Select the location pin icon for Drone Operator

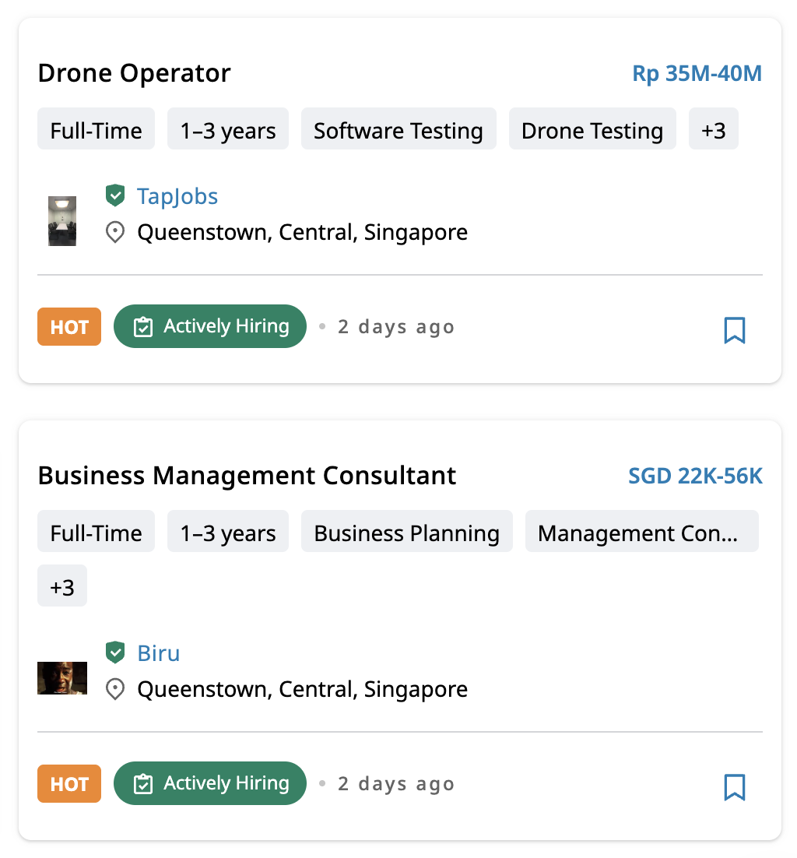click(x=115, y=232)
